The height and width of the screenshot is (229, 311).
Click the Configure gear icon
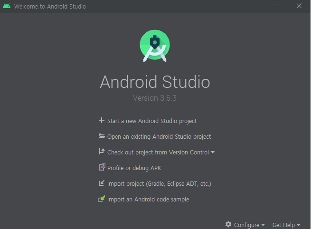[x=228, y=224]
